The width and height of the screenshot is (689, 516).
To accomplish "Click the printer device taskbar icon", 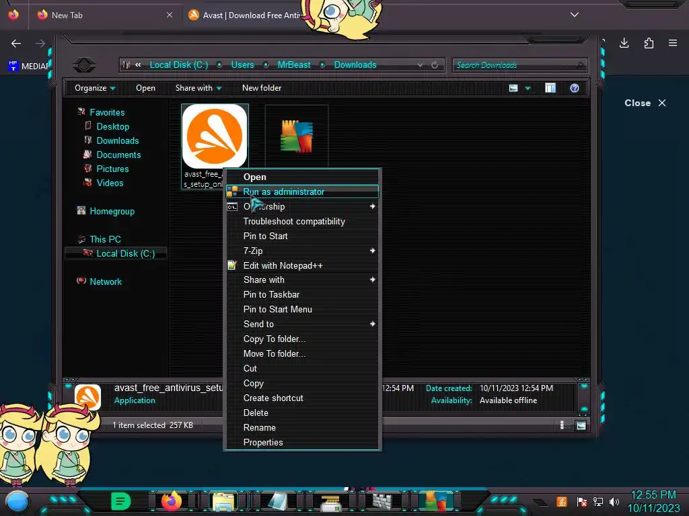I will click(330, 503).
